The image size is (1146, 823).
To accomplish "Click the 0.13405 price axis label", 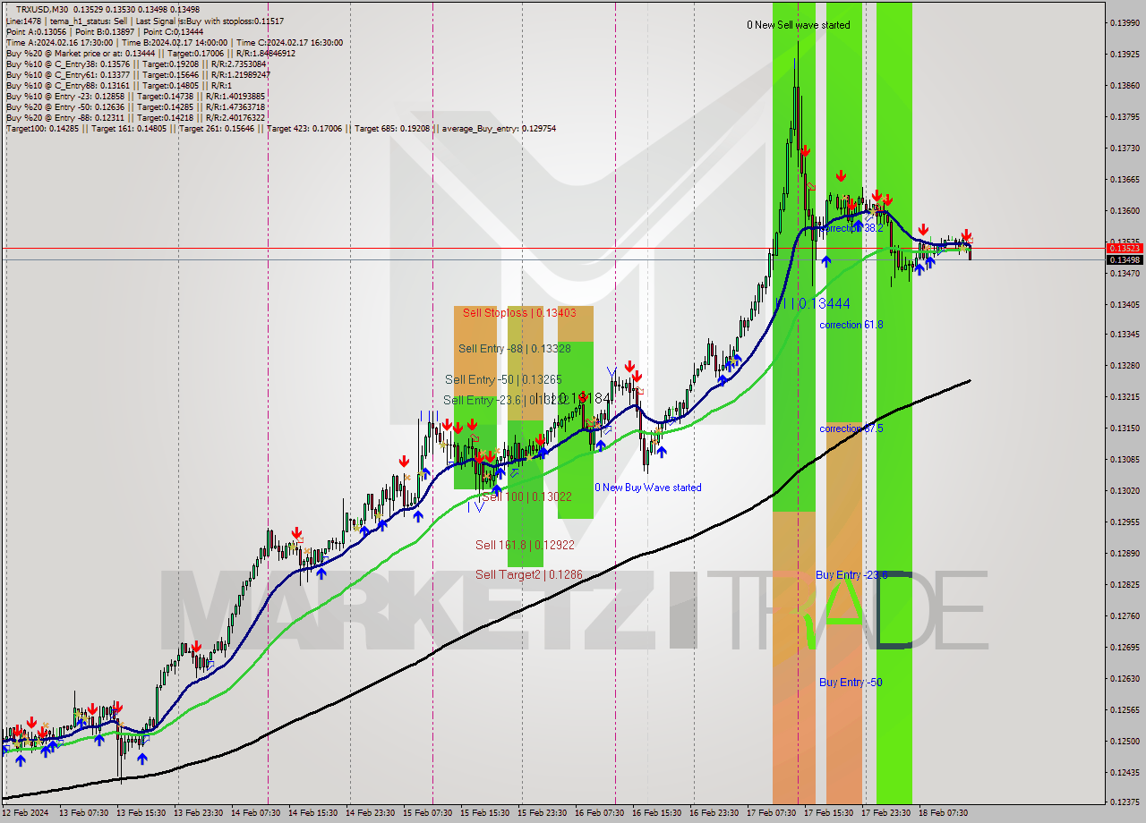I will pyautogui.click(x=1125, y=304).
